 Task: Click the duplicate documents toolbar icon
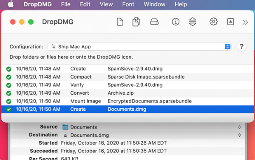(136, 22)
